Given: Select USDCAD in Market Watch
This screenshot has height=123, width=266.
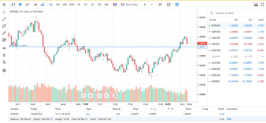Looking at the screenshot, I should [x=237, y=75].
